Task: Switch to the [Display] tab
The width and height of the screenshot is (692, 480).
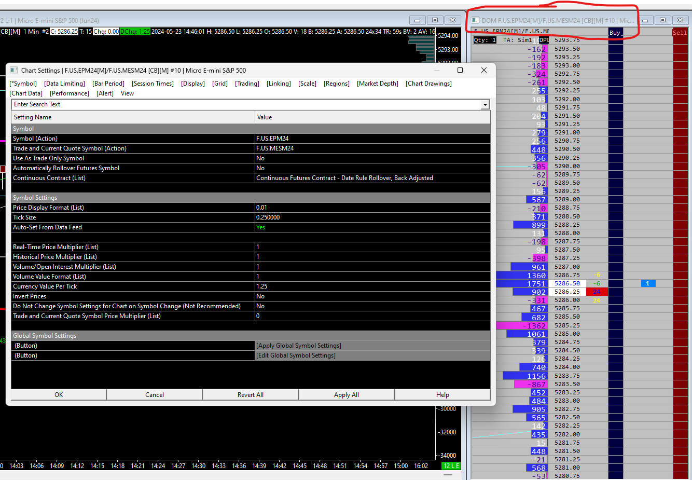Action: (x=193, y=84)
